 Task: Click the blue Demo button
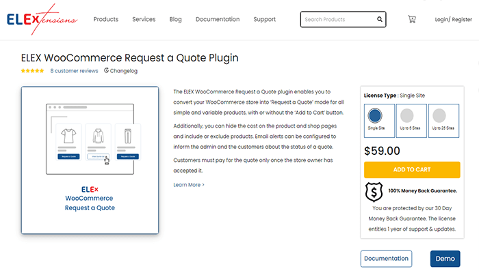pos(445,259)
